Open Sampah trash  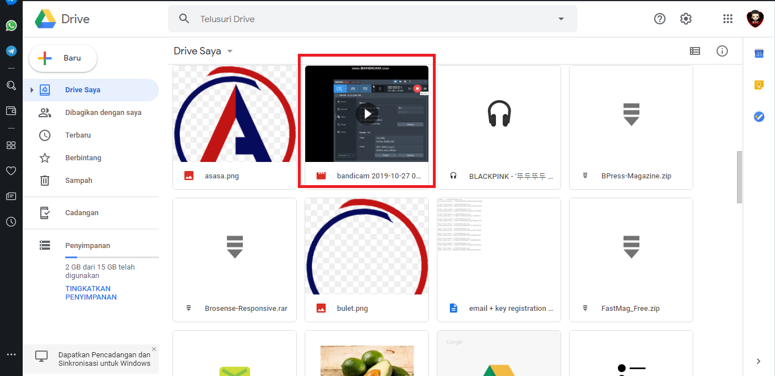point(91,181)
